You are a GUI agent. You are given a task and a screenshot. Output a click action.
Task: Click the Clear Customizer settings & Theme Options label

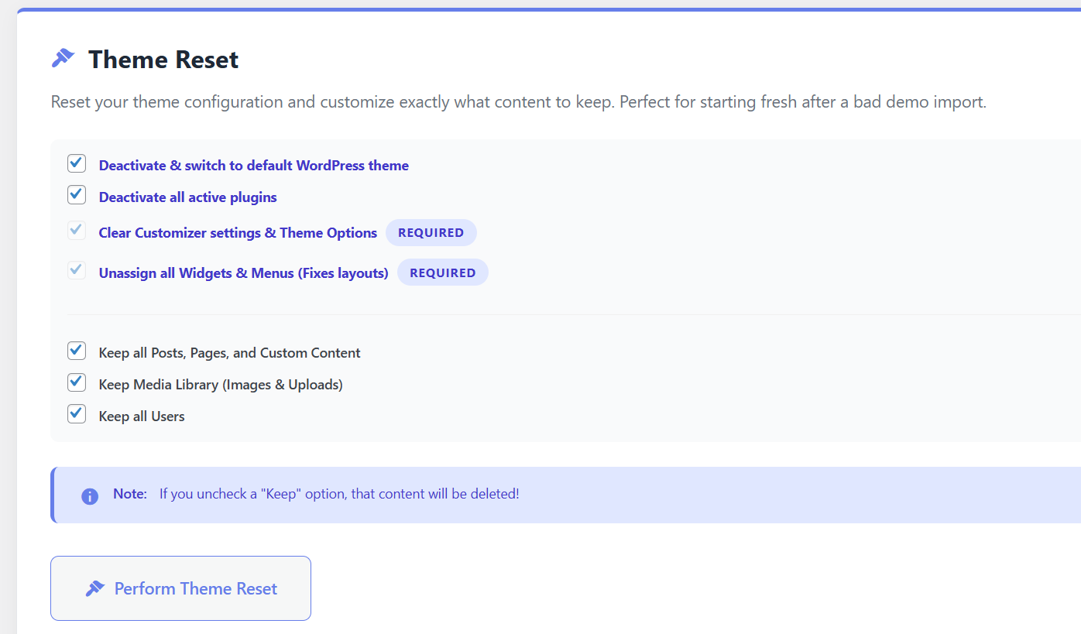point(238,233)
